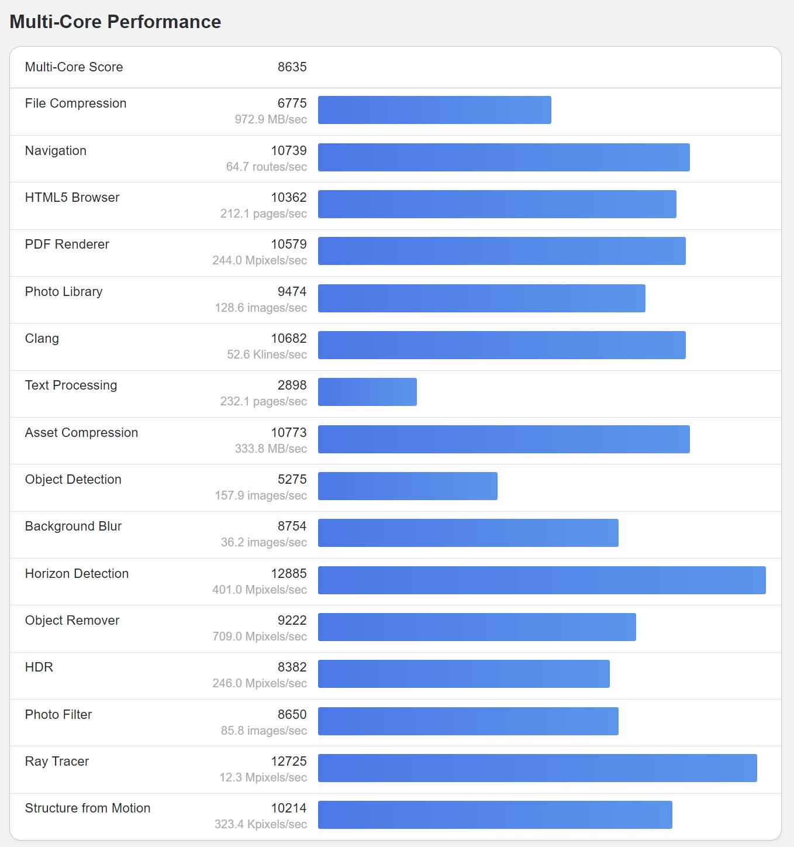The height and width of the screenshot is (847, 794).
Task: Click the Multi-Core Score value 8635
Action: (x=292, y=67)
